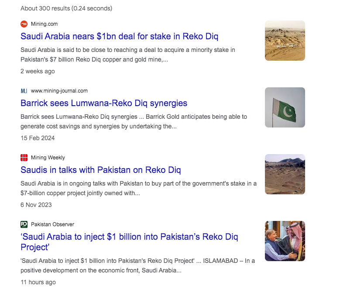
Task: Click the Mining Weekly source name
Action: pyautogui.click(x=48, y=158)
